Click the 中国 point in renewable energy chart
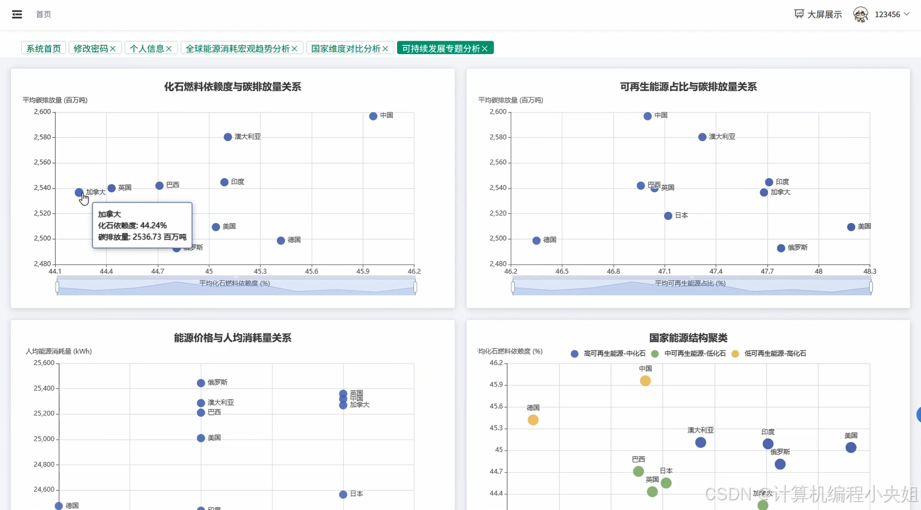 coord(647,116)
